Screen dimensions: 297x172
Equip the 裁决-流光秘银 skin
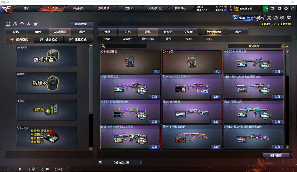[216, 122]
